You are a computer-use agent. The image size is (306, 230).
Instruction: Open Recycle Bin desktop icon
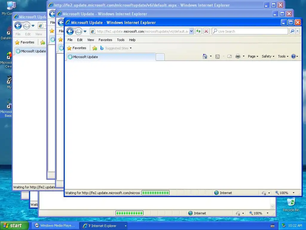(291, 205)
